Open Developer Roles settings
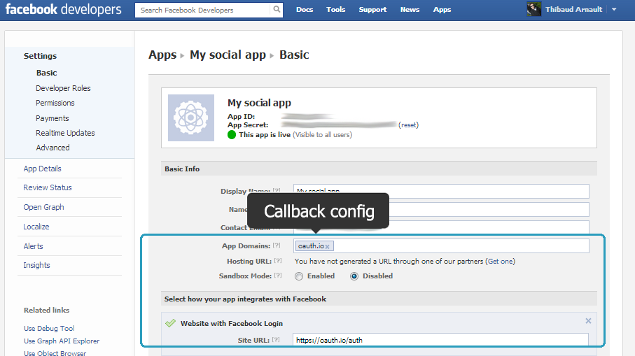 [63, 88]
